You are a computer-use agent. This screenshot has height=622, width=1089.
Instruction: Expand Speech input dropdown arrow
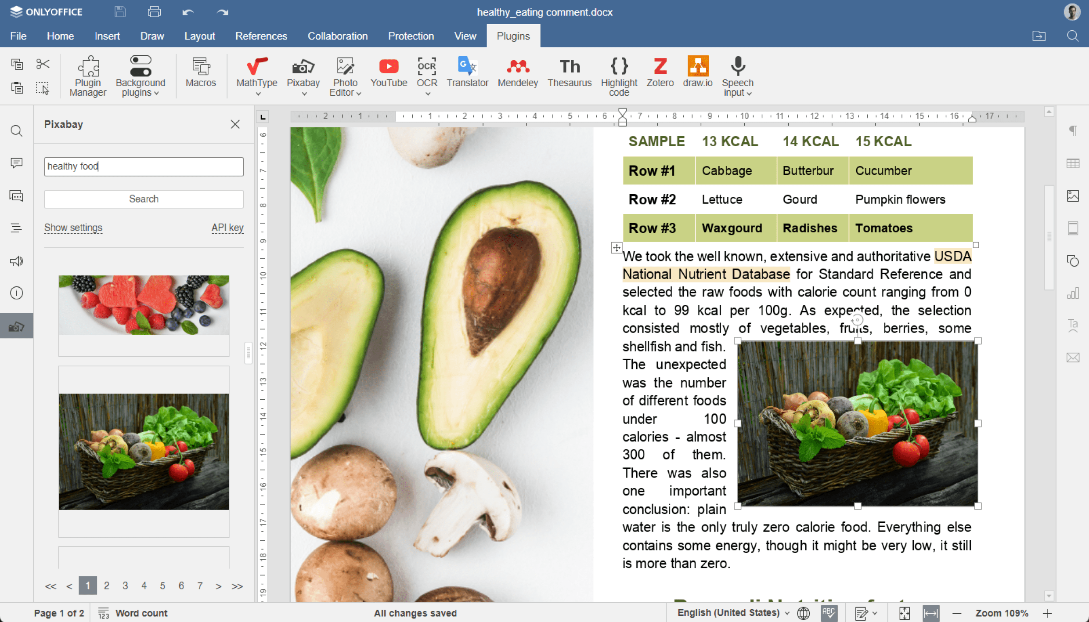pos(749,93)
